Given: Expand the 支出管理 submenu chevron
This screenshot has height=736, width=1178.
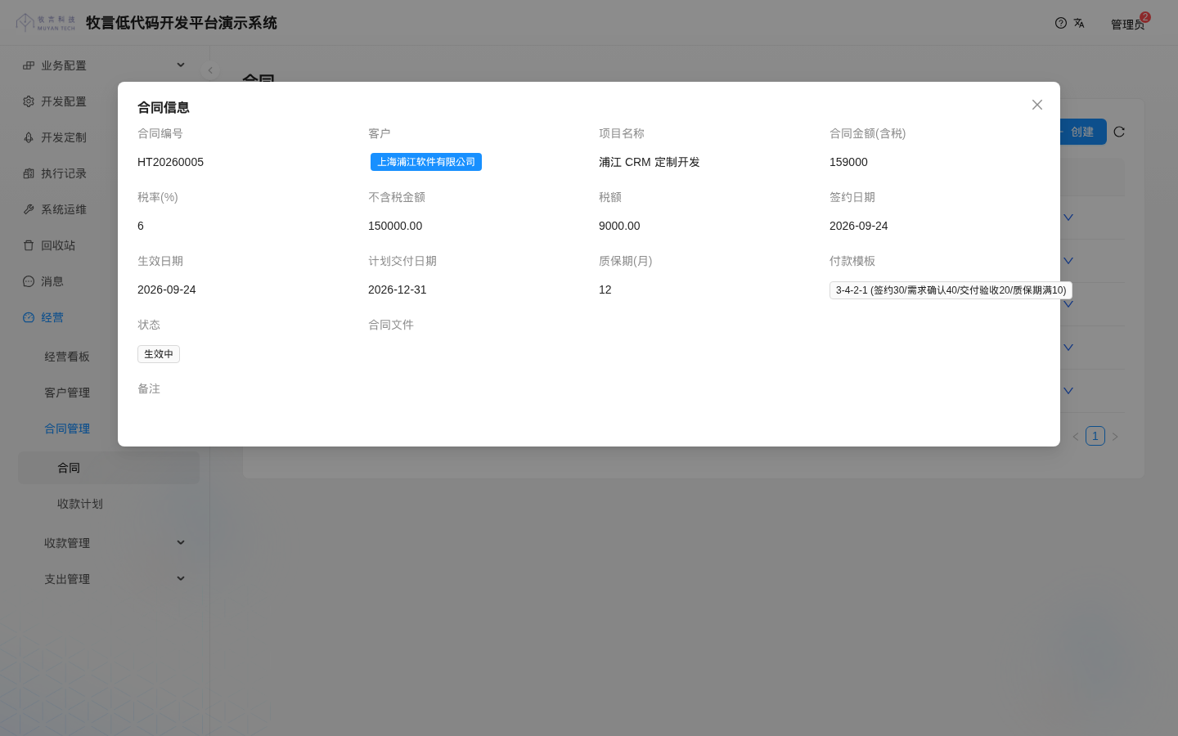Looking at the screenshot, I should [181, 579].
